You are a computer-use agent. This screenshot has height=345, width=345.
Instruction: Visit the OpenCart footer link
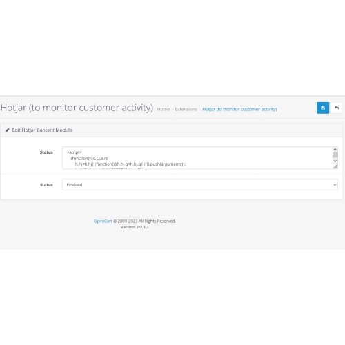(x=103, y=221)
